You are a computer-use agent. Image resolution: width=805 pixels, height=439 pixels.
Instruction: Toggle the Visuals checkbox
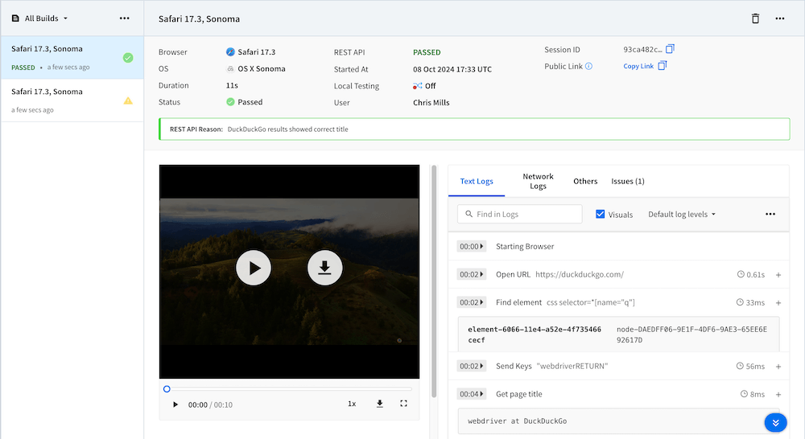tap(601, 214)
